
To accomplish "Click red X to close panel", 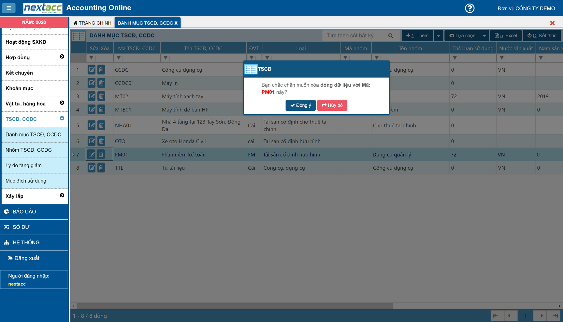I will (x=552, y=23).
